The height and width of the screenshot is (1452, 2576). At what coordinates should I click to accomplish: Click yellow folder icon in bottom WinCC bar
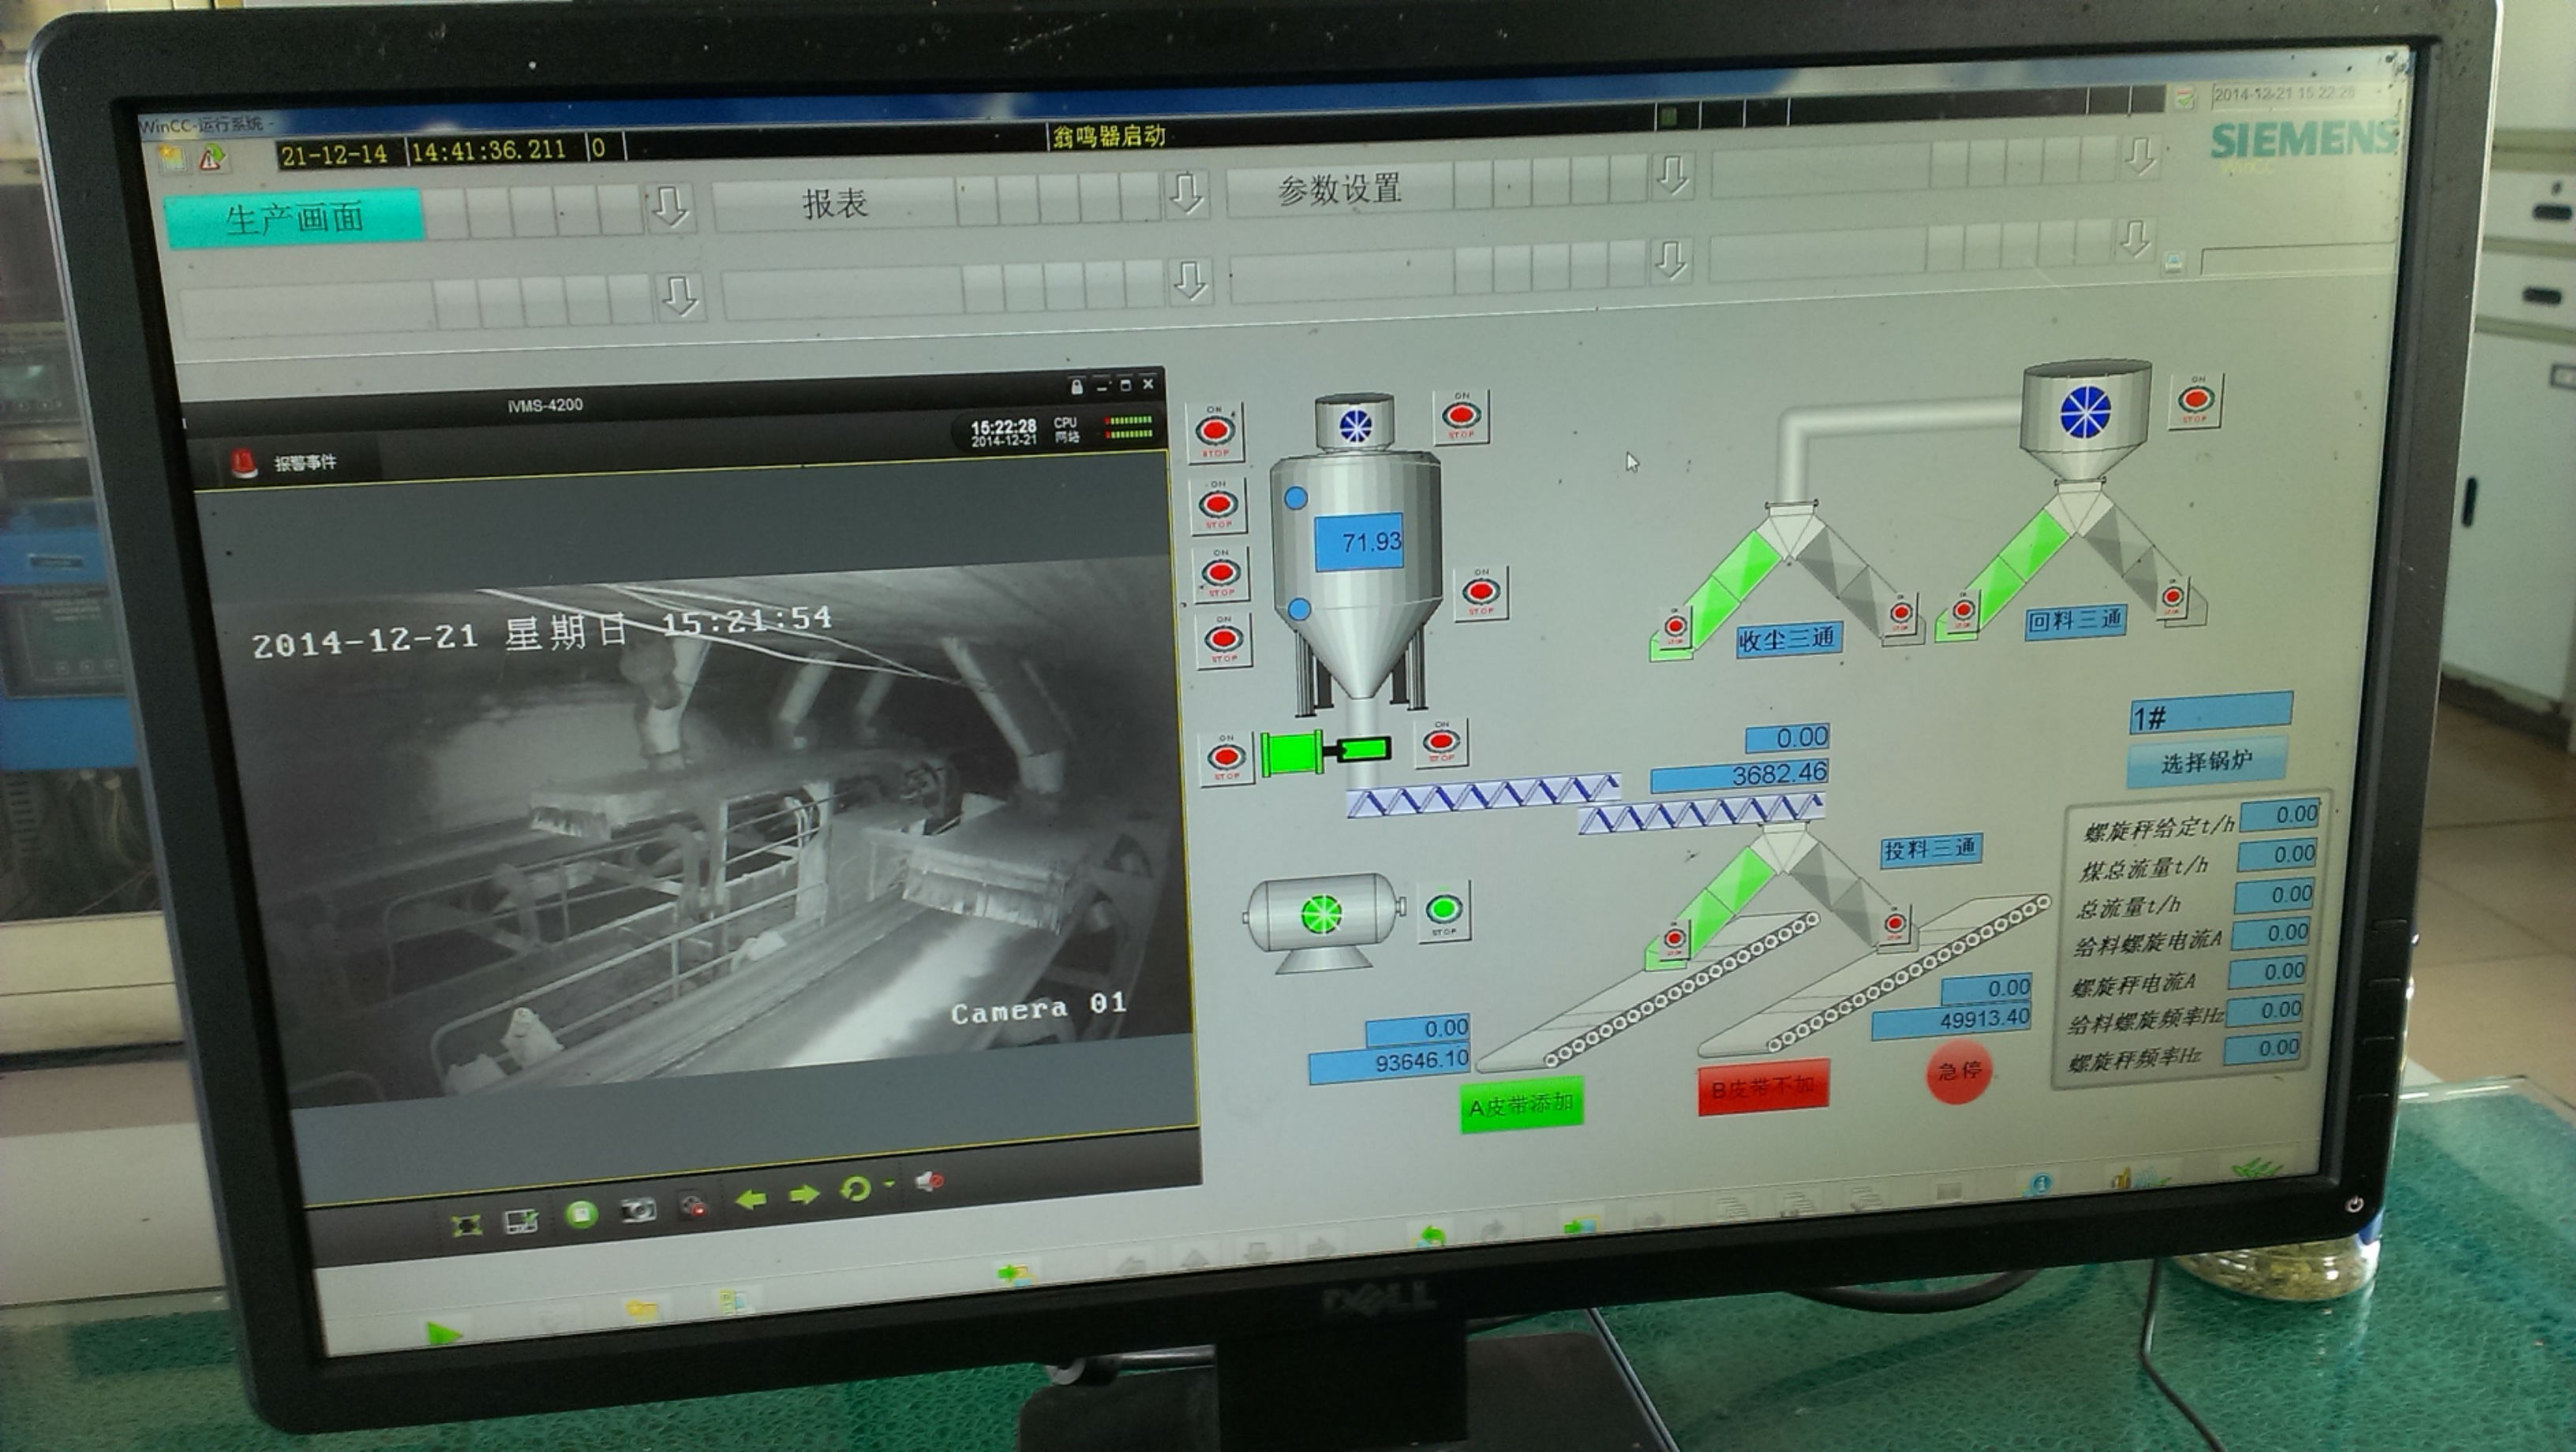pyautogui.click(x=641, y=1308)
